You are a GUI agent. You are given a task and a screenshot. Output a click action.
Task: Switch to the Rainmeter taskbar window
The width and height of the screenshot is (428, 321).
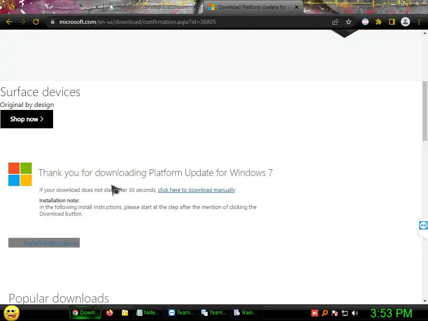point(246,313)
